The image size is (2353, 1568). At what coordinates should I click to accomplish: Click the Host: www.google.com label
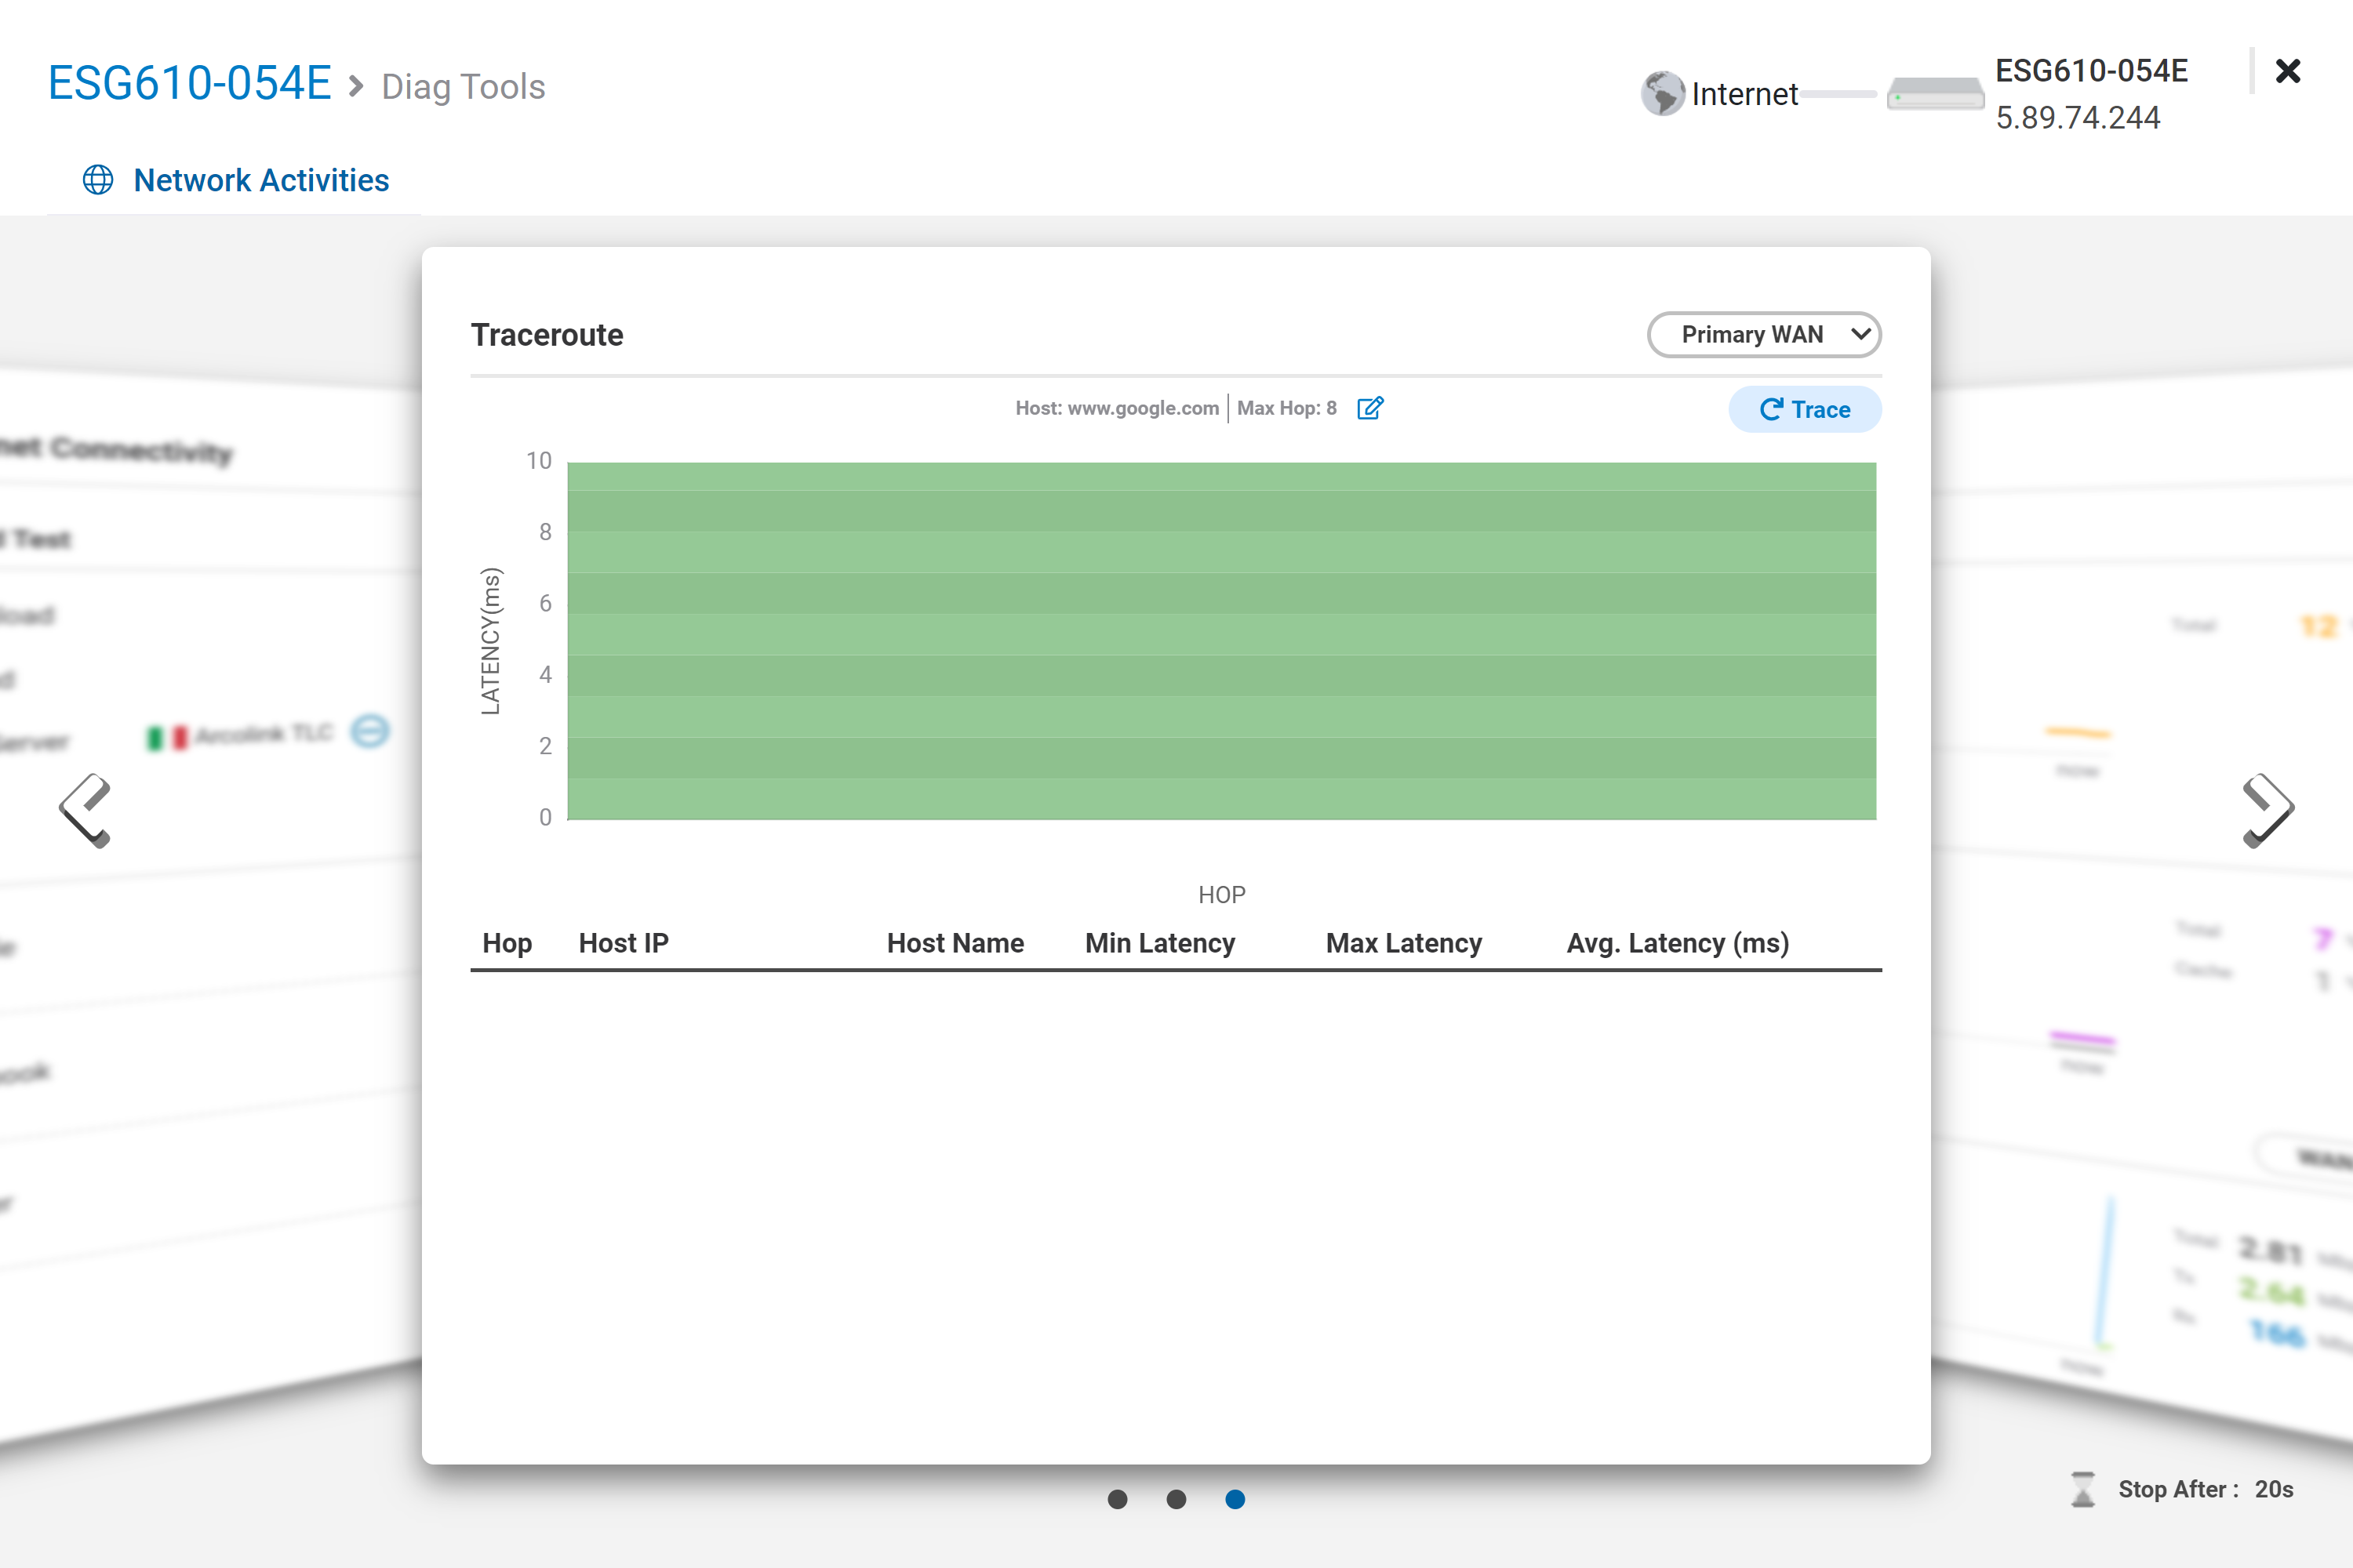(x=1116, y=408)
